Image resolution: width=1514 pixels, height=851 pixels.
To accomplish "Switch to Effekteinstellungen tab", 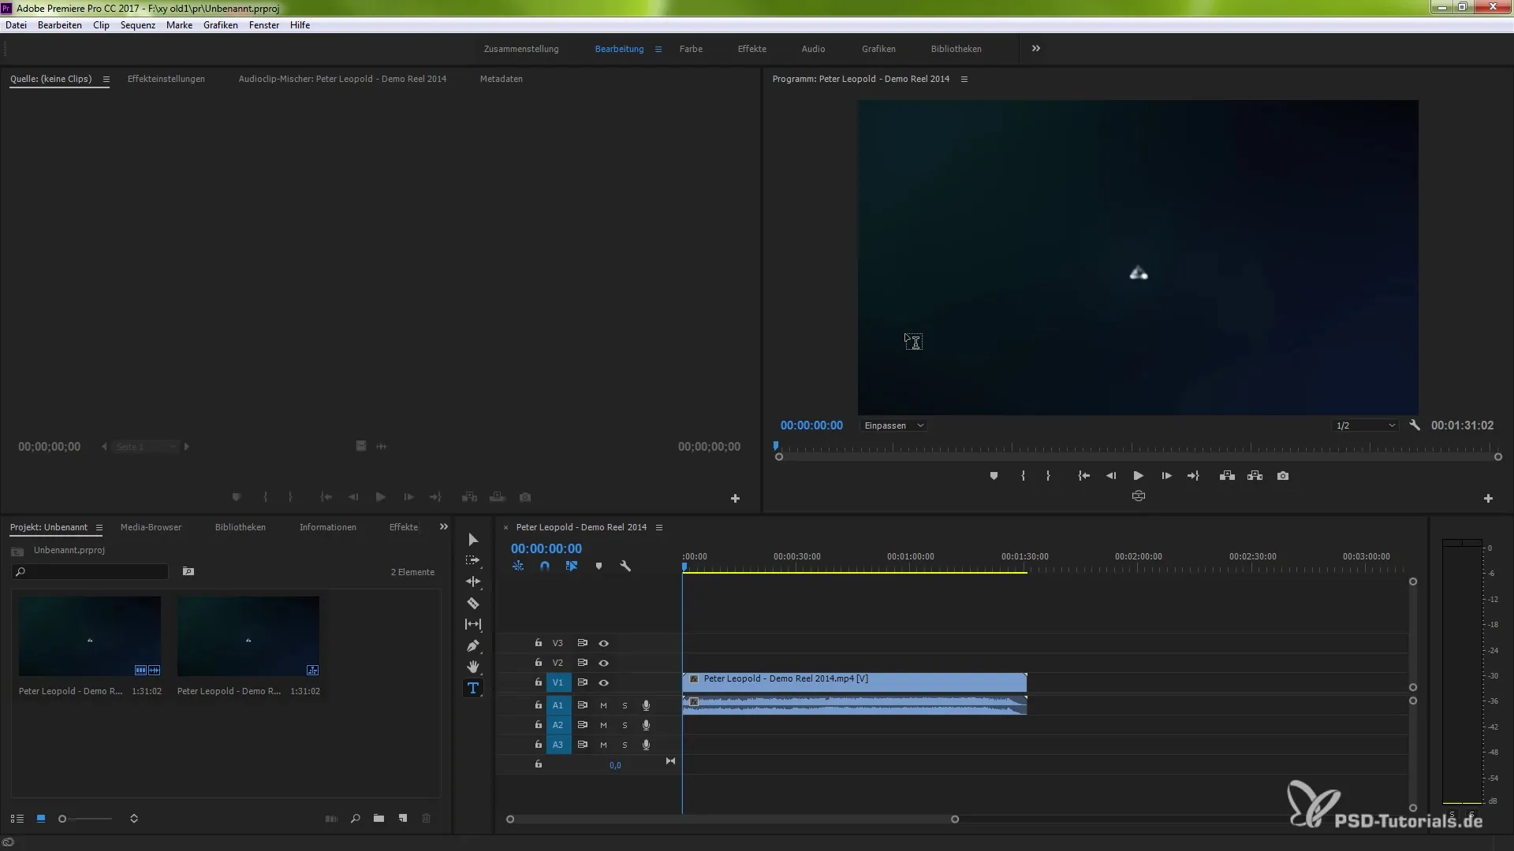I will (166, 79).
